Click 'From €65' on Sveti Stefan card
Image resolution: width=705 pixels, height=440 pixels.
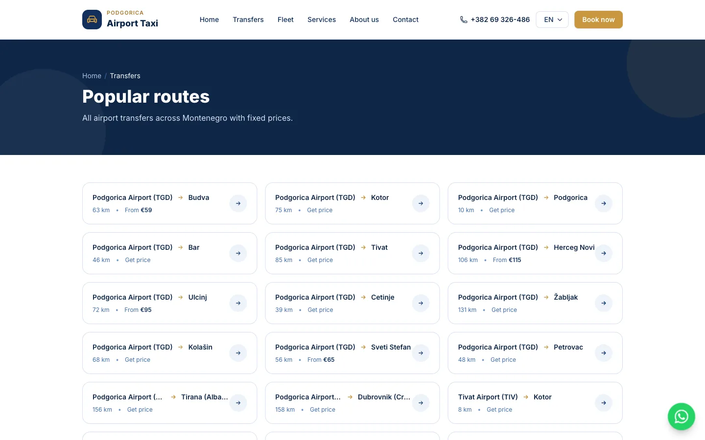pos(321,360)
